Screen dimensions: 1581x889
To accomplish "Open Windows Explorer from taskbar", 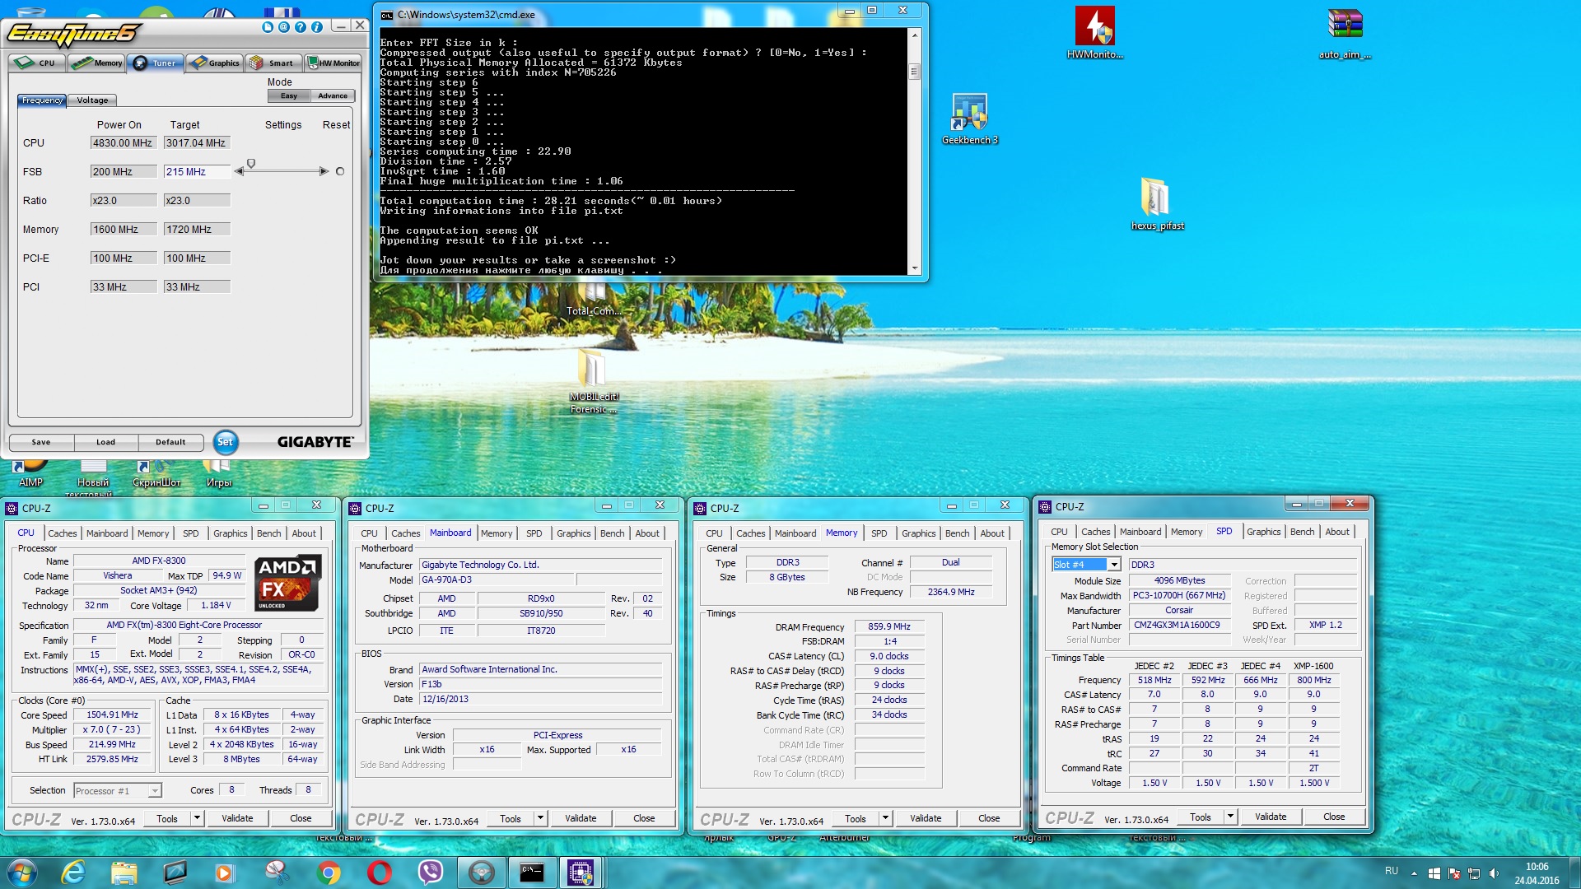I will pyautogui.click(x=124, y=873).
